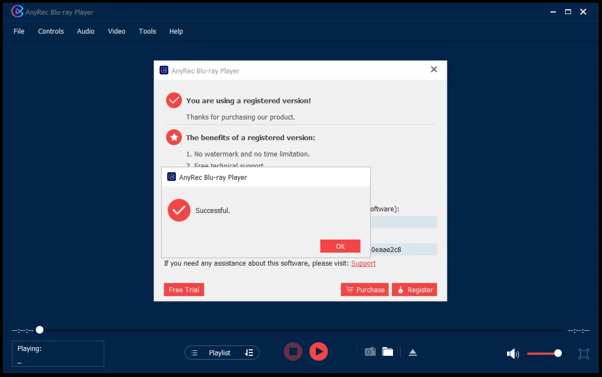
Task: Open the Tools menu
Action: [148, 32]
